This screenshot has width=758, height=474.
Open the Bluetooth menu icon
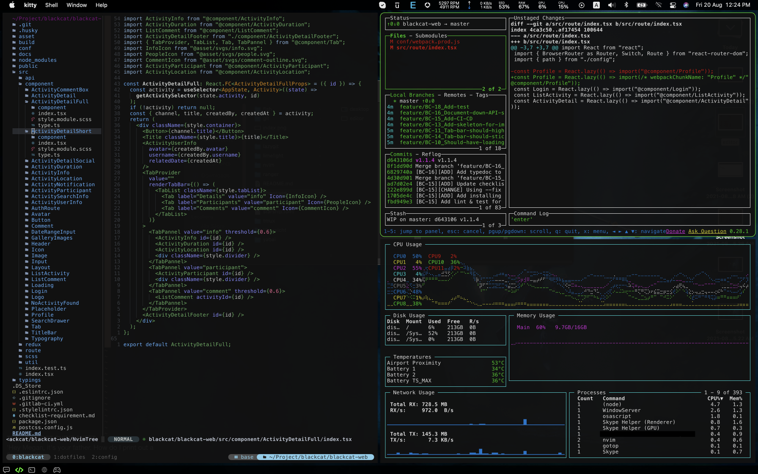tap(626, 5)
